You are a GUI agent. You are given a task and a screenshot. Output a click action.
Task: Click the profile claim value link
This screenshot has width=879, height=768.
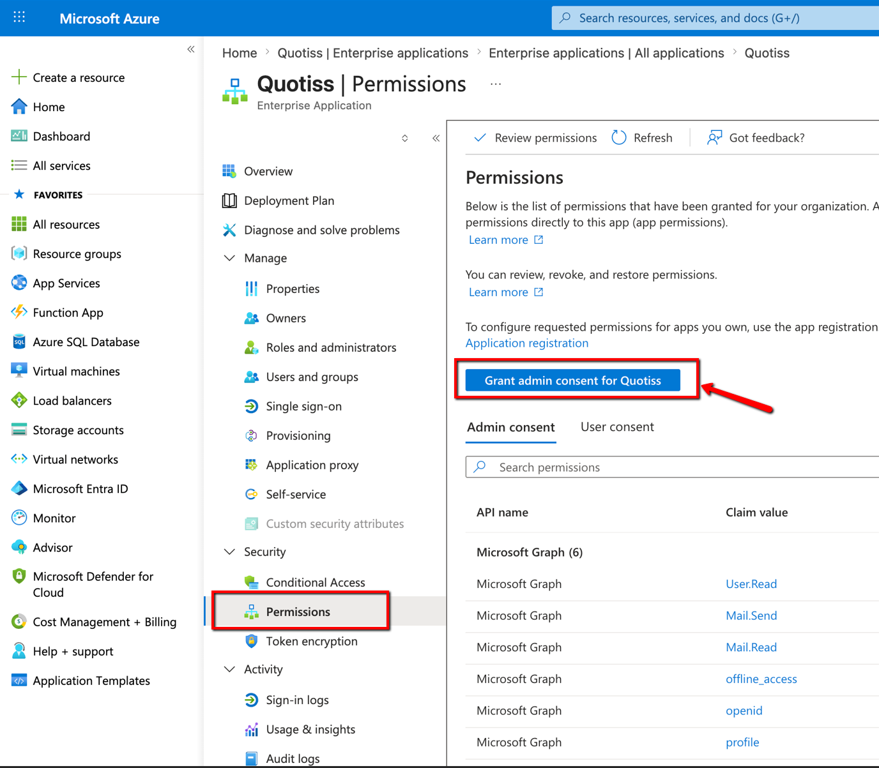(742, 742)
